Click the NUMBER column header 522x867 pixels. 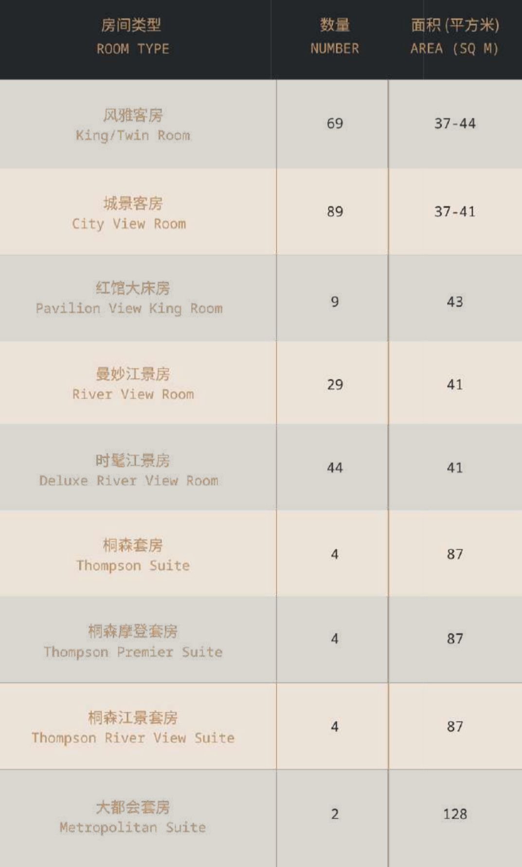pyautogui.click(x=335, y=37)
